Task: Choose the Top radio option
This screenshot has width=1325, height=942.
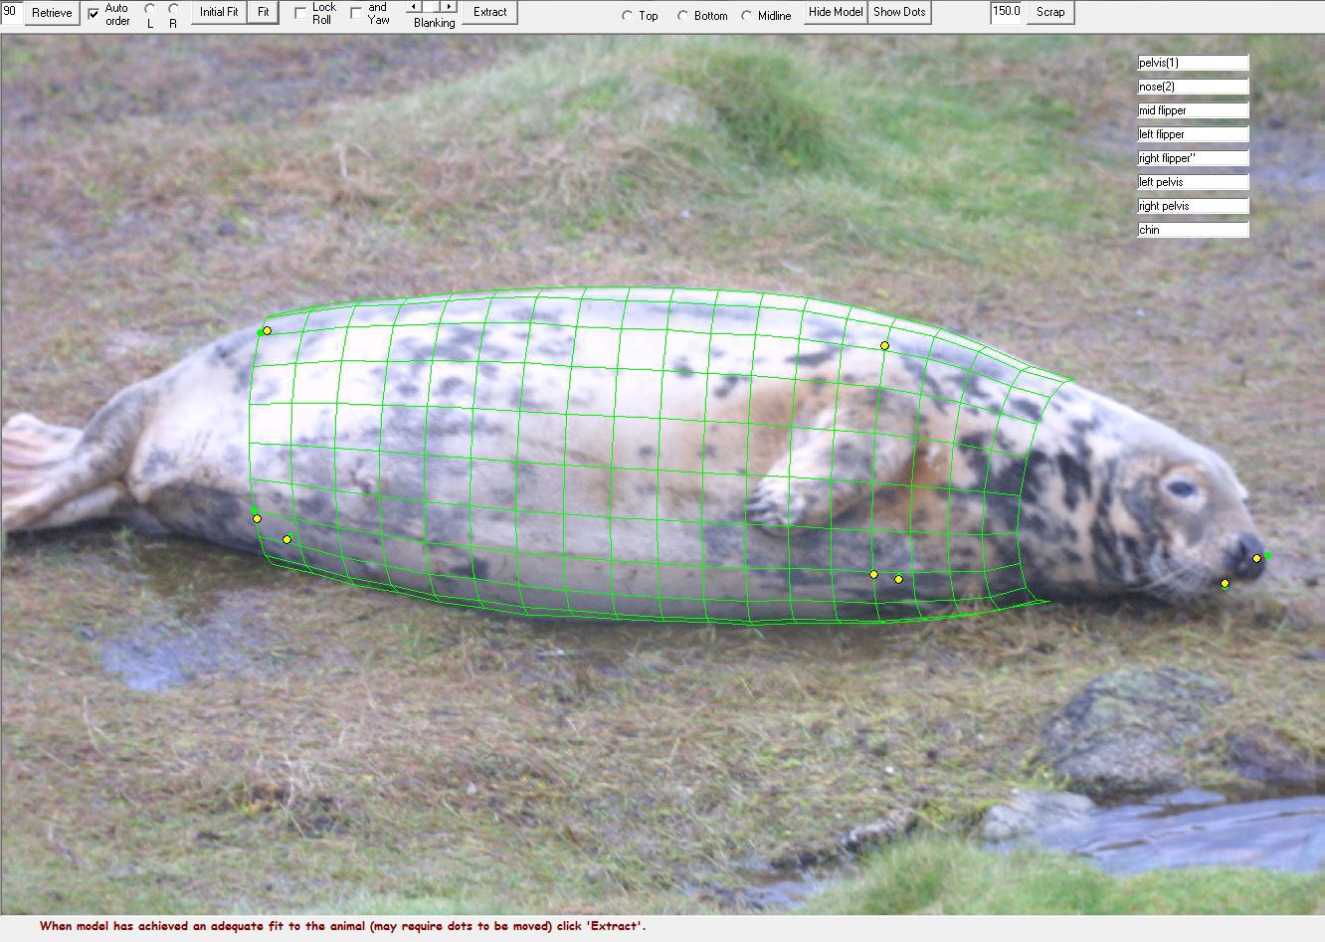Action: point(627,16)
